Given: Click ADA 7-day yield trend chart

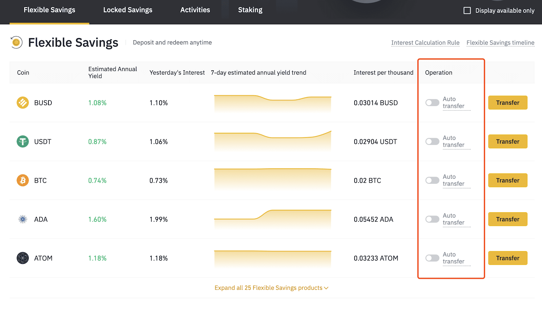Looking at the screenshot, I should (273, 220).
